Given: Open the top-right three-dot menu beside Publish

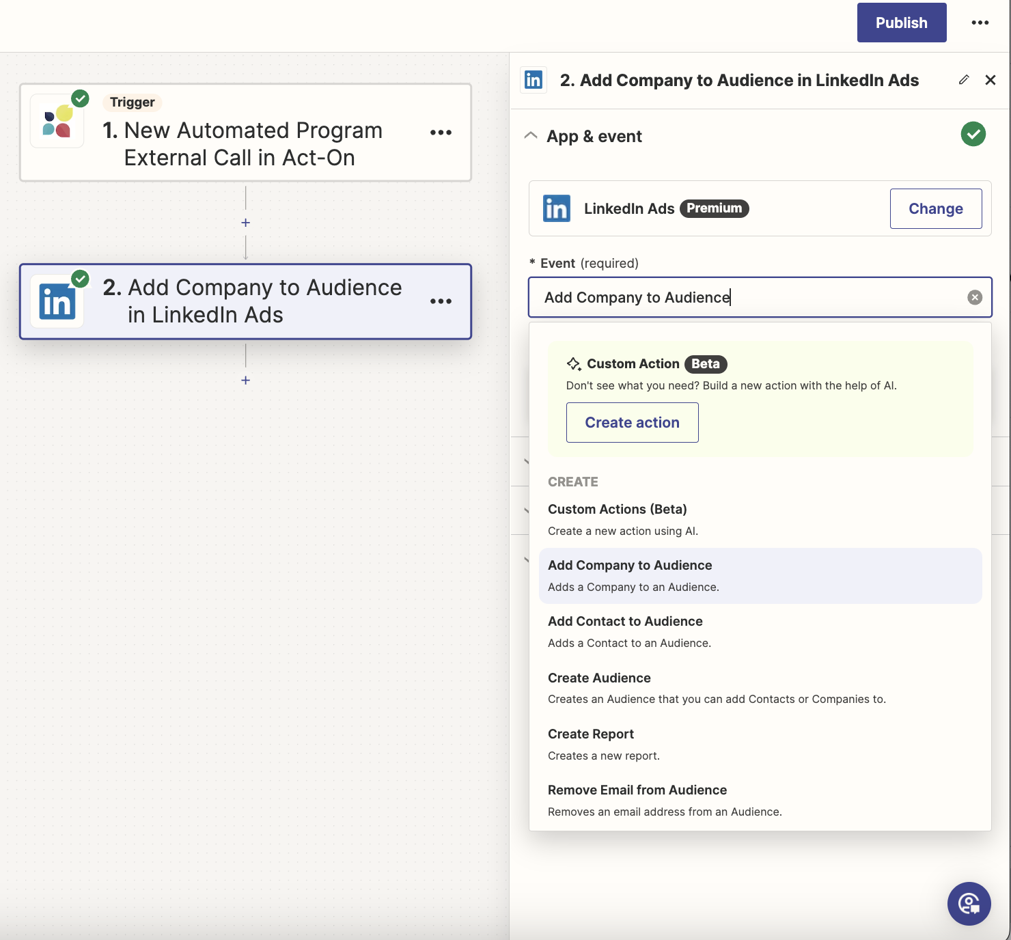Looking at the screenshot, I should [x=980, y=23].
